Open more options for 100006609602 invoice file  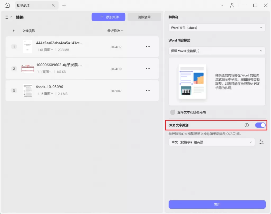pos(148,69)
